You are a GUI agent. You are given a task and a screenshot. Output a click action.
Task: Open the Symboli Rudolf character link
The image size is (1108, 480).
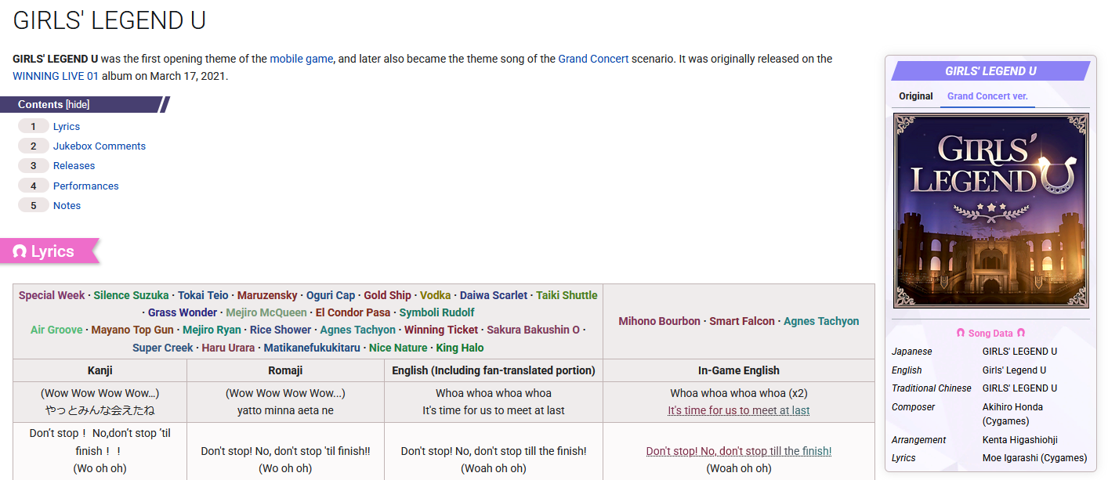tap(436, 312)
